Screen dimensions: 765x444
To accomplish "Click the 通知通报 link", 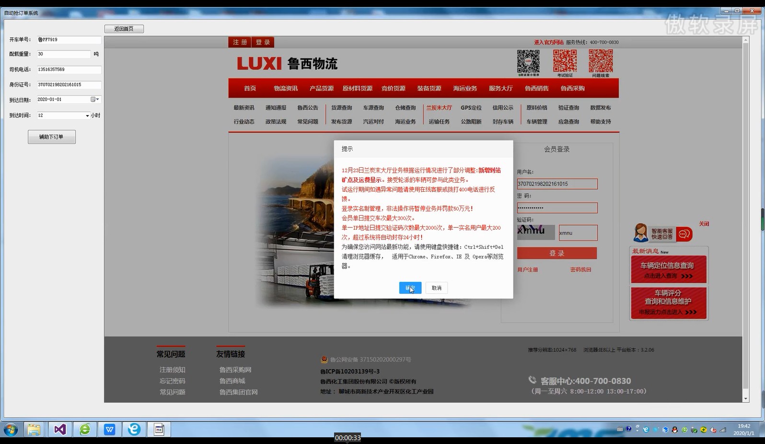I will click(x=276, y=108).
